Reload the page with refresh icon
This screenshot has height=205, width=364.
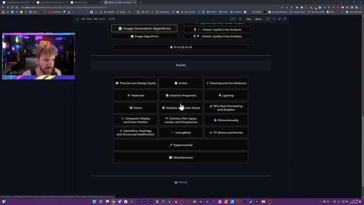(12, 7)
